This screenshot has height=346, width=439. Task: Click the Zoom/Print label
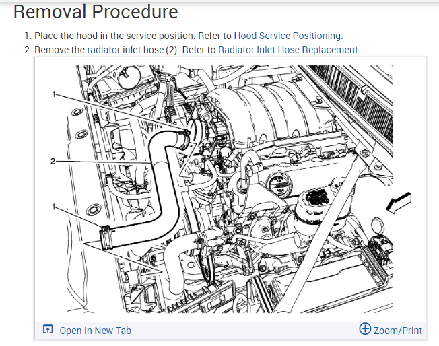click(x=398, y=331)
